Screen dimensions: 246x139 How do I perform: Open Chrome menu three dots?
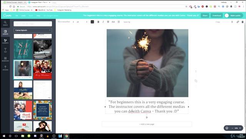[243, 7]
